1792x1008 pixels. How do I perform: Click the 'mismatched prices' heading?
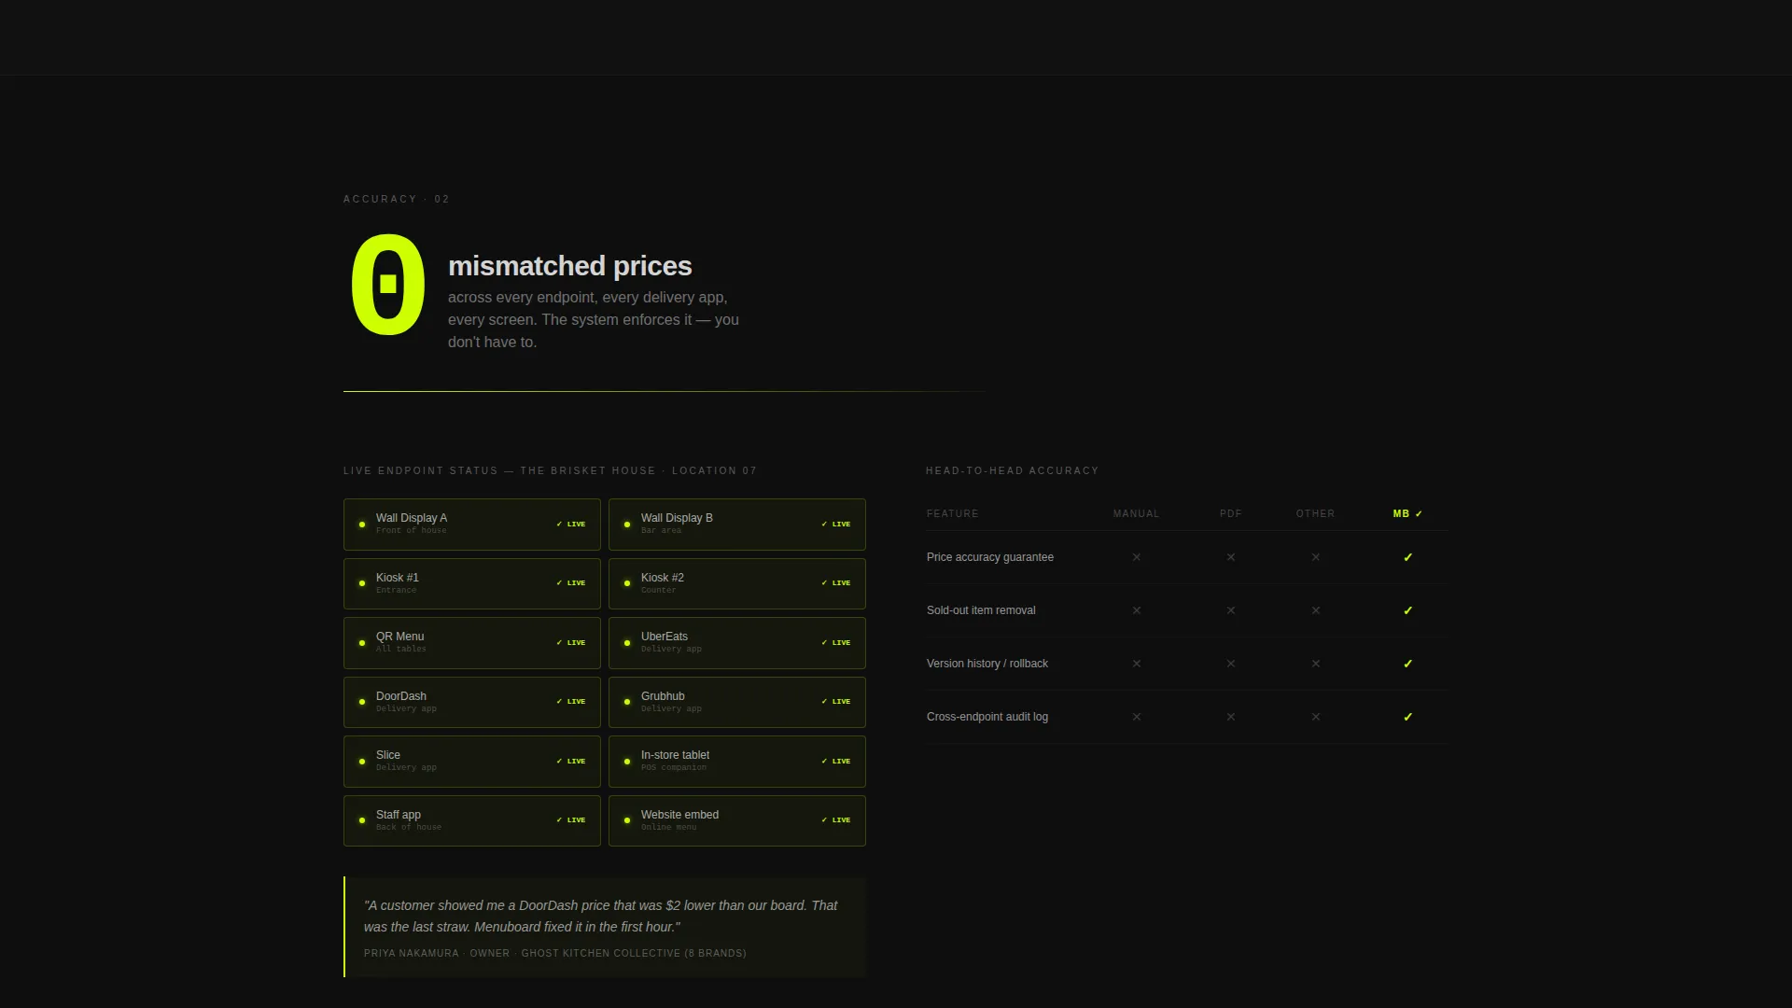click(570, 266)
